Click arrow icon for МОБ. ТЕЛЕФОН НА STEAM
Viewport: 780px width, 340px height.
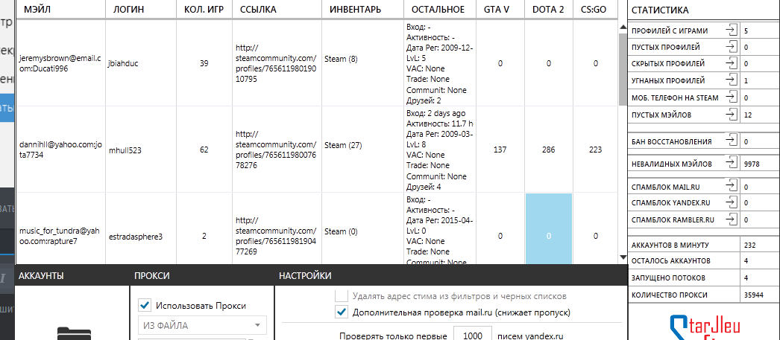point(730,97)
